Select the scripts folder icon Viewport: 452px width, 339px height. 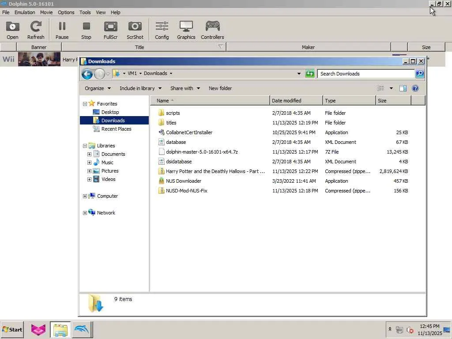click(x=162, y=113)
